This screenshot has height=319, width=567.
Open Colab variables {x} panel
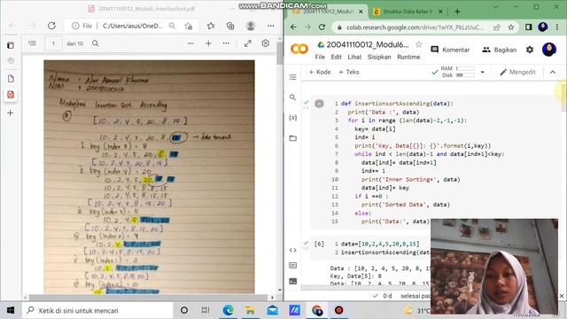(293, 118)
